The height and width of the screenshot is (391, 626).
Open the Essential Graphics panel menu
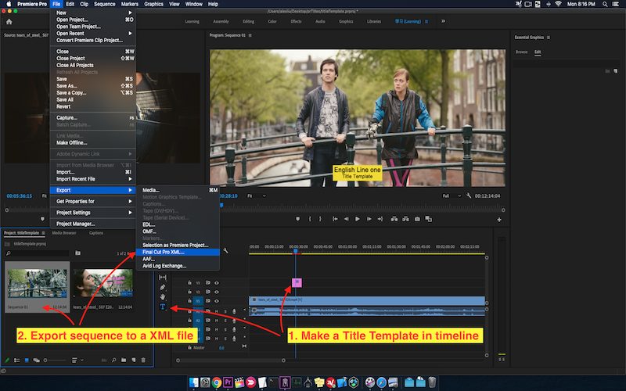[549, 38]
